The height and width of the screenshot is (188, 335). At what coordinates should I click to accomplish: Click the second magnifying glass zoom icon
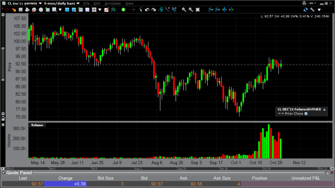191,10
